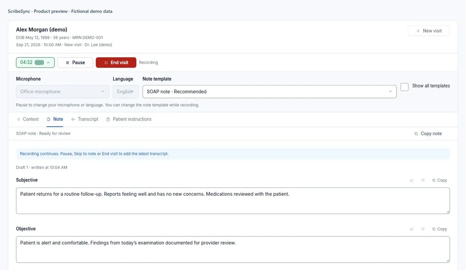Thumbs up the Subjective section

412,180
